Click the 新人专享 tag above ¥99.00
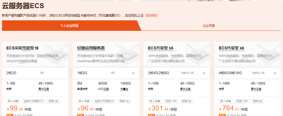This screenshot has height=116, width=283. pos(13,101)
